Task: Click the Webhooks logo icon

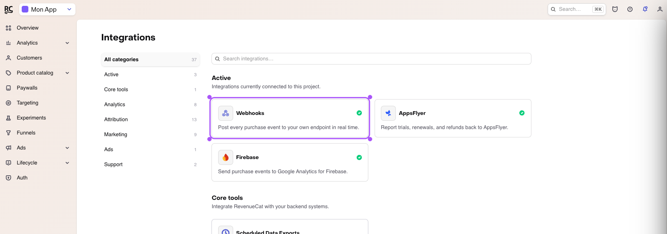Action: click(226, 113)
